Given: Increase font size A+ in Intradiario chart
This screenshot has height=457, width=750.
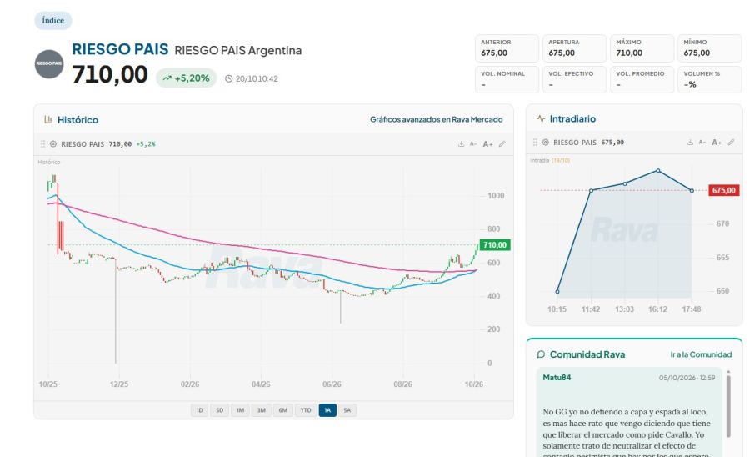Looking at the screenshot, I should [717, 142].
